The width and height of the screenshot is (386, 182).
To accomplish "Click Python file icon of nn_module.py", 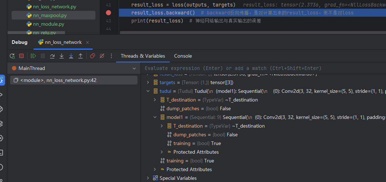I will click(29, 24).
